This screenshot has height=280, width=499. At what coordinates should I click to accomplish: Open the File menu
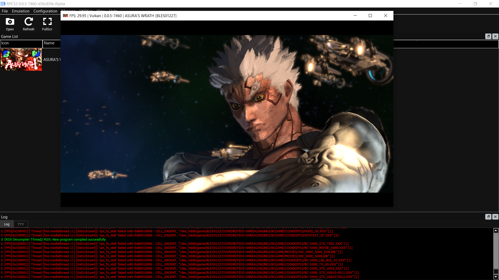click(4, 11)
